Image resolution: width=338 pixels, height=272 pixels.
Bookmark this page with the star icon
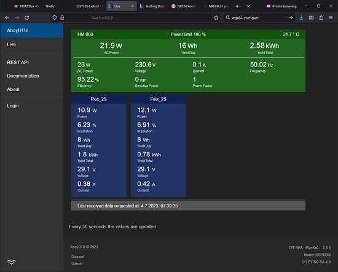[x=216, y=18]
